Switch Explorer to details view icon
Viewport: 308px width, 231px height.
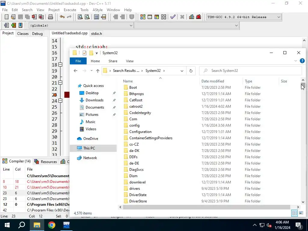tap(294, 213)
